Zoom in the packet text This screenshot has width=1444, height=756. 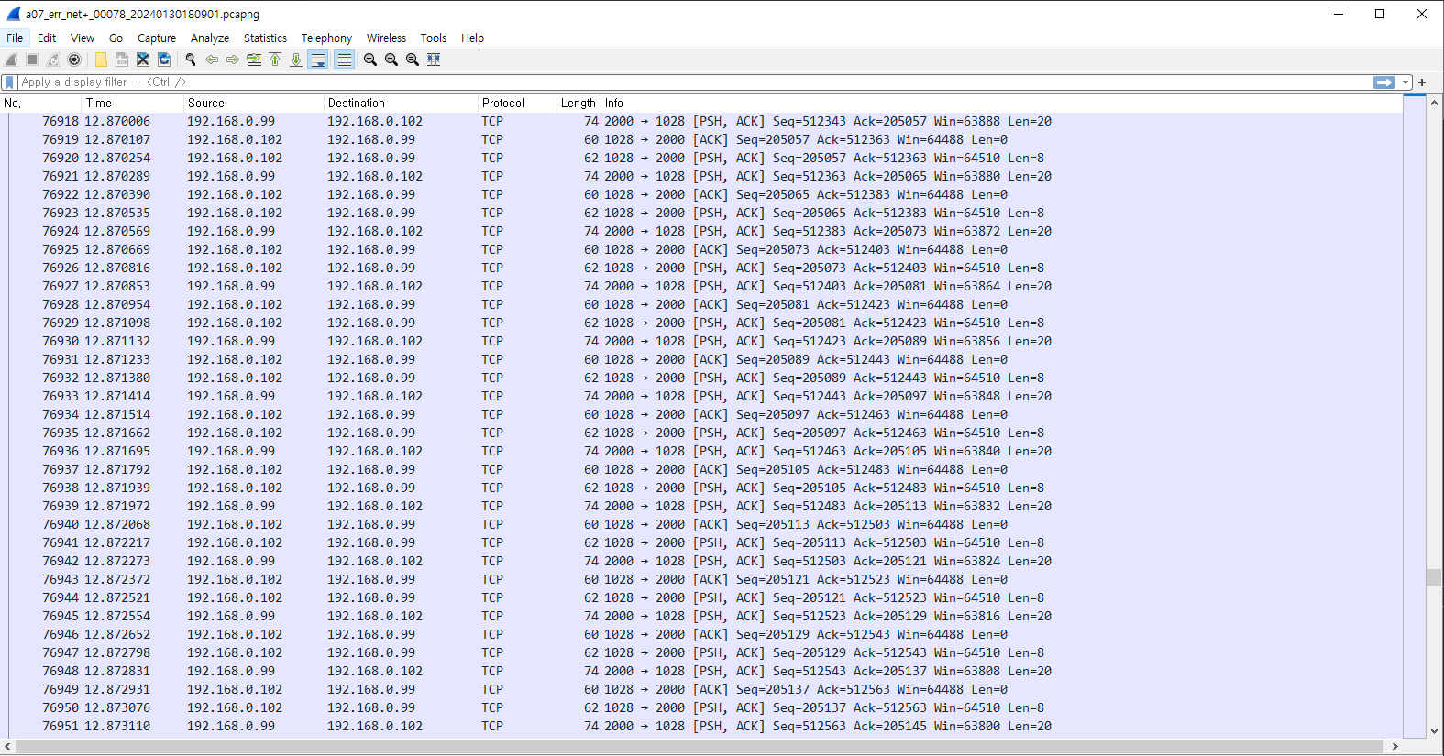pos(370,60)
